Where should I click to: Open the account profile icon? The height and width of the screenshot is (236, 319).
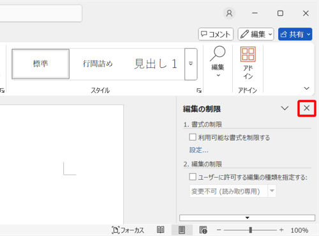pos(229,13)
